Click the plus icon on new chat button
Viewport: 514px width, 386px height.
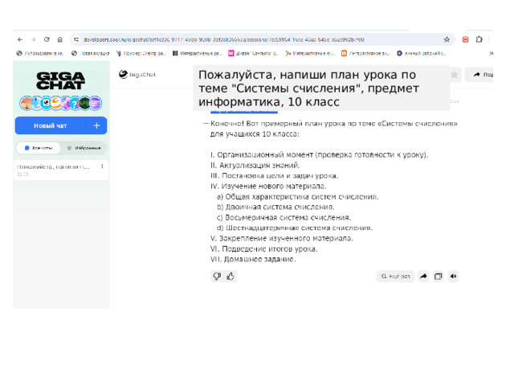pyautogui.click(x=96, y=125)
